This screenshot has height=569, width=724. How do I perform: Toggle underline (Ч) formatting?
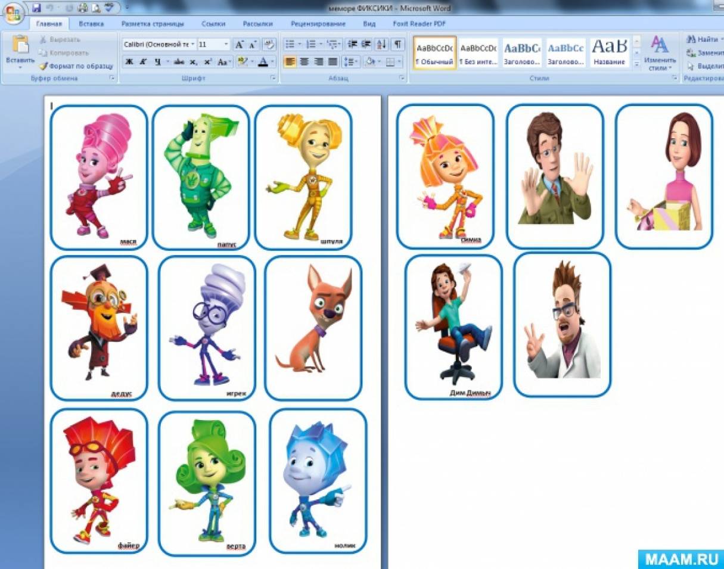coord(157,61)
